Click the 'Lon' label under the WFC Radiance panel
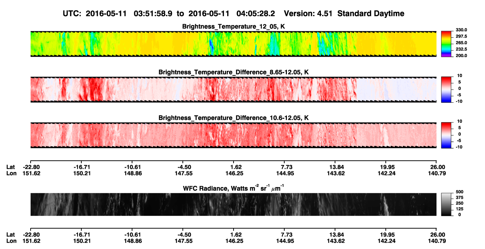Screen dimensions: 485x249 (x=11, y=241)
